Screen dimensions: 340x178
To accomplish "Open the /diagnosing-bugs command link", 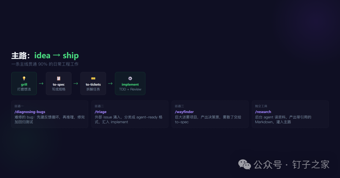I will pyautogui.click(x=30, y=112).
